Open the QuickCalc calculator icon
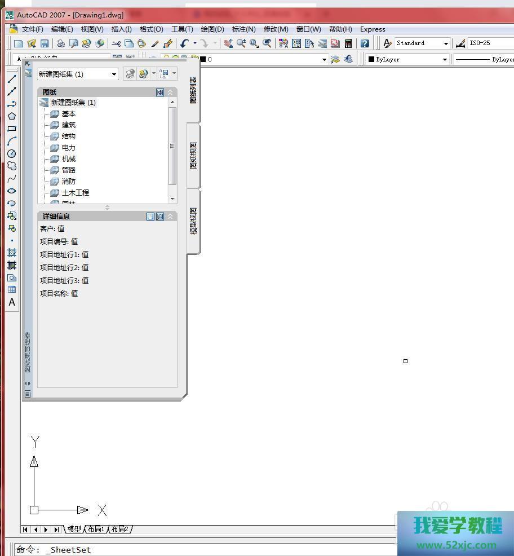Viewport: 514px width, 556px height. click(x=348, y=43)
